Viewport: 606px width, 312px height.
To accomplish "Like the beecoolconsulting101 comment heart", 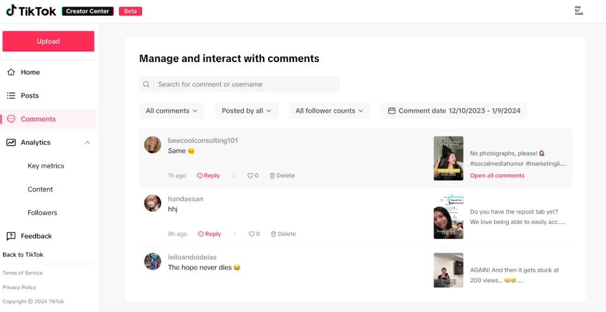I will [x=250, y=175].
